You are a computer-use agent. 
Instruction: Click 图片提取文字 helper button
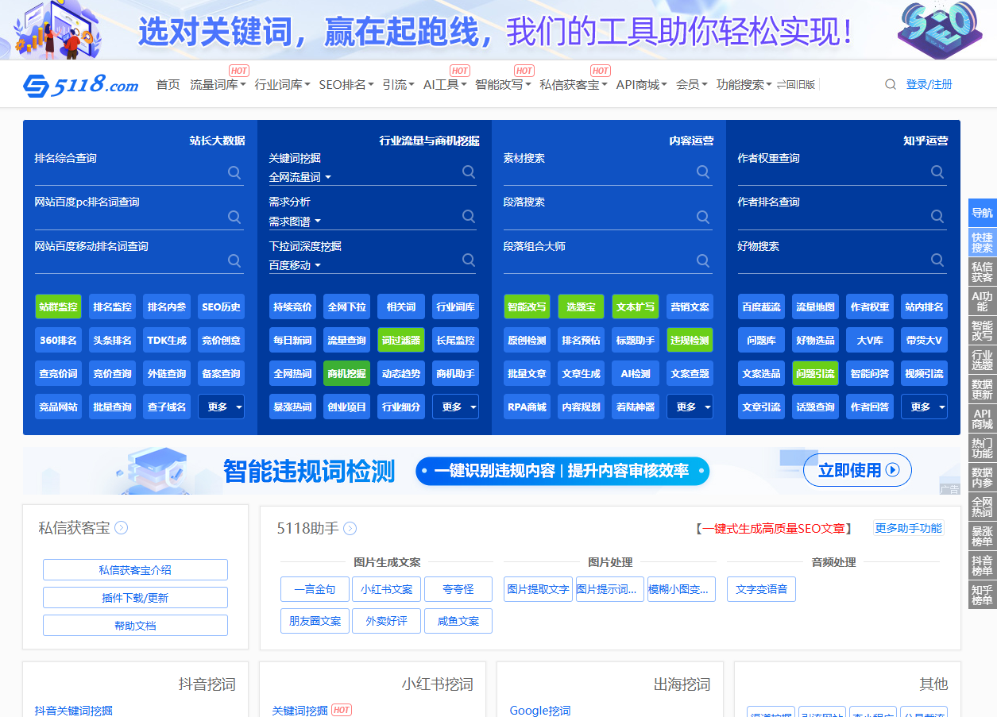[x=538, y=589]
